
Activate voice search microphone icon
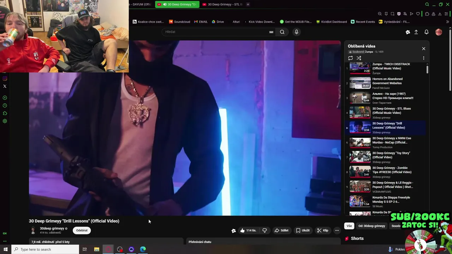click(296, 32)
